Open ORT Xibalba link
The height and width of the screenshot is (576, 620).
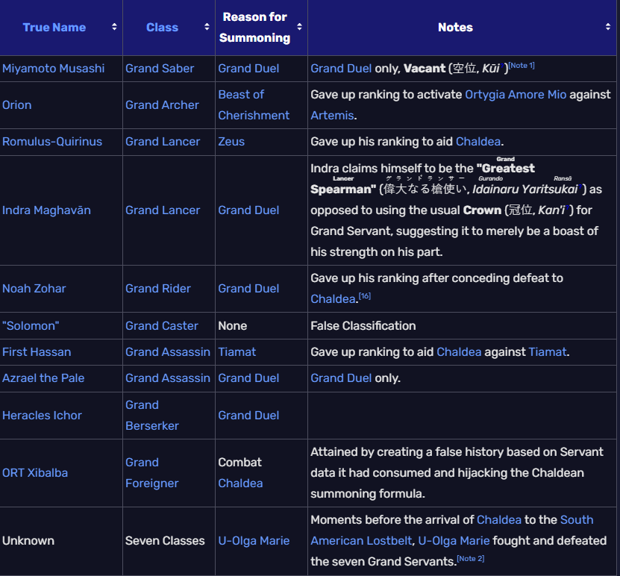click(35, 473)
